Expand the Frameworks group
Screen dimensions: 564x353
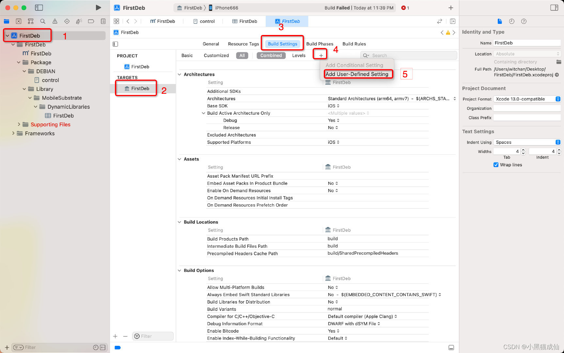(x=13, y=133)
